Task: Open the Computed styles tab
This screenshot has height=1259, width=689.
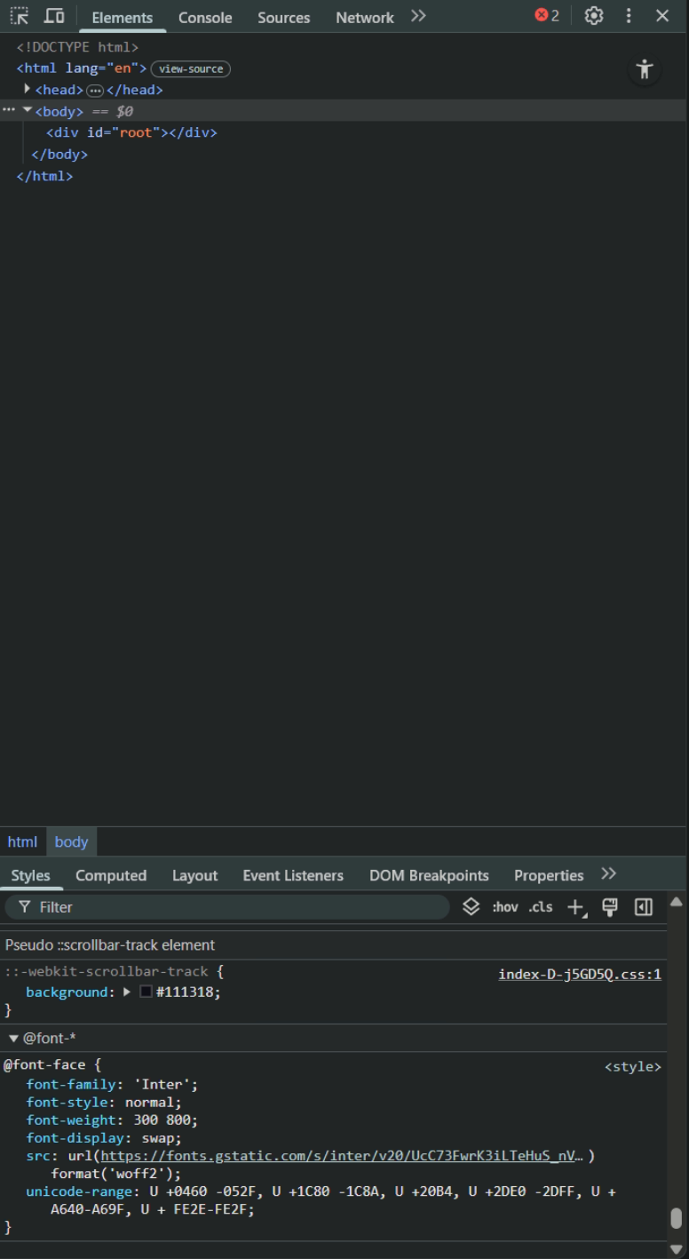Action: 111,875
